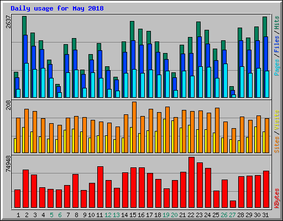Click the day 21 x-axis label
The width and height of the screenshot is (283, 221).
point(182,215)
